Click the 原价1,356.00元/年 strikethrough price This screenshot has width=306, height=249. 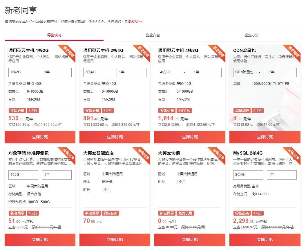point(48,125)
